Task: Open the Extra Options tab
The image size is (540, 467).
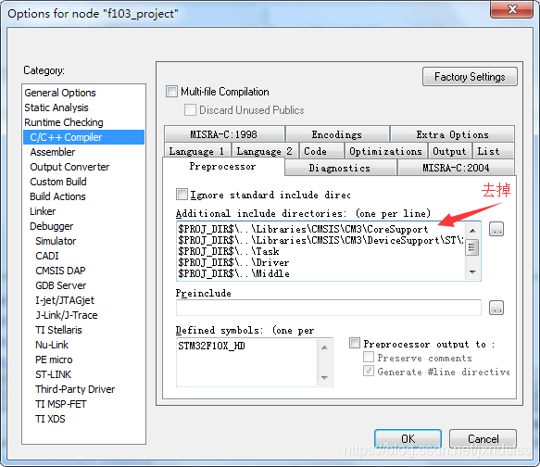Action: [x=452, y=134]
